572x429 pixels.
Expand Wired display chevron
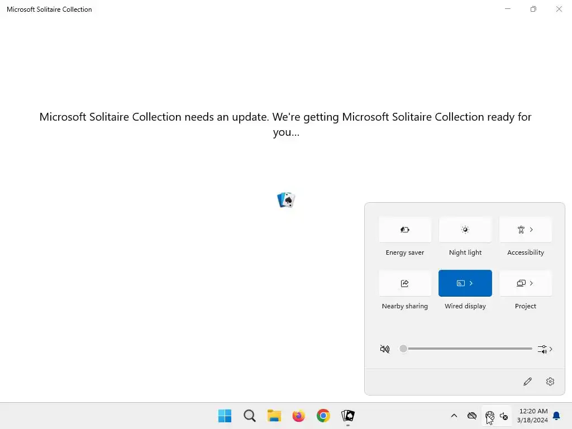pyautogui.click(x=471, y=283)
